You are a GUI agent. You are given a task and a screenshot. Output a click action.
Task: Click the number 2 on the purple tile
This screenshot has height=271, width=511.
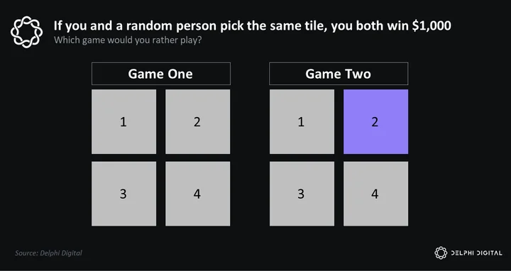click(375, 122)
